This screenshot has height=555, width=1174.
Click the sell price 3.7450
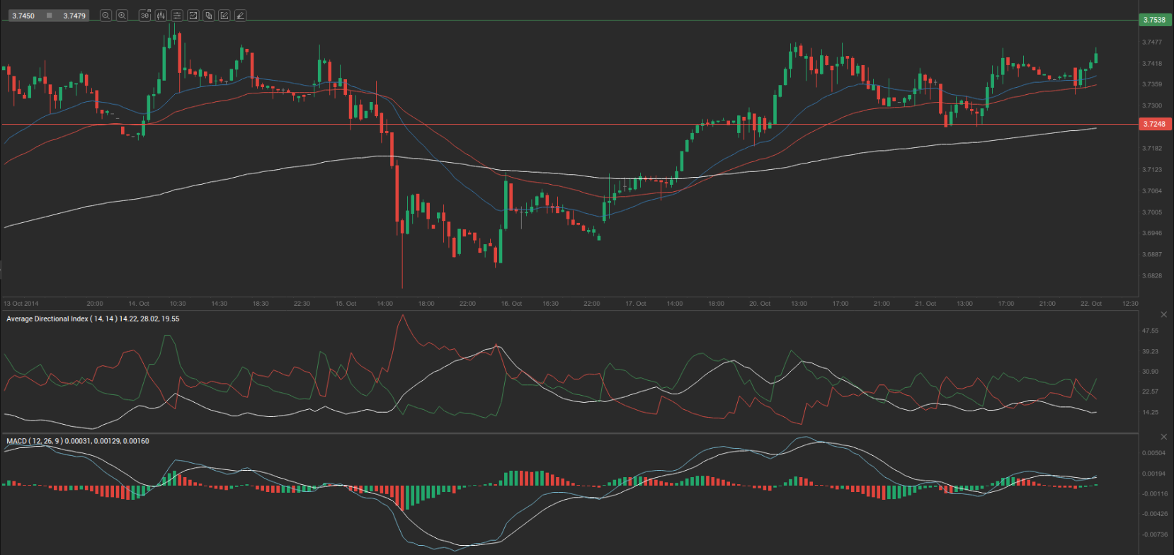[x=23, y=16]
